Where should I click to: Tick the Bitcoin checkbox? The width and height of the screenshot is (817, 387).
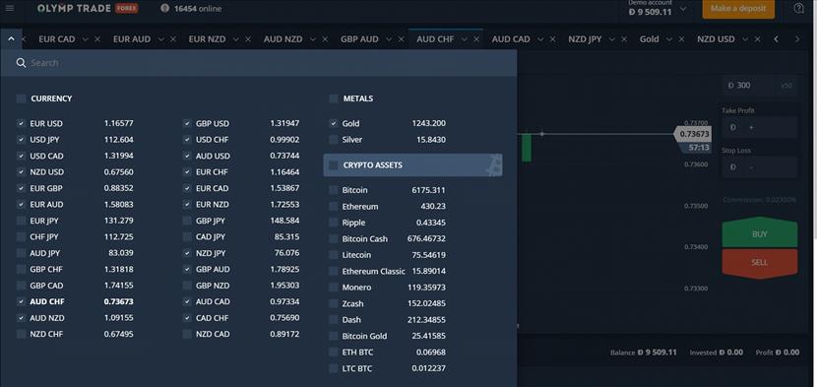pos(334,190)
